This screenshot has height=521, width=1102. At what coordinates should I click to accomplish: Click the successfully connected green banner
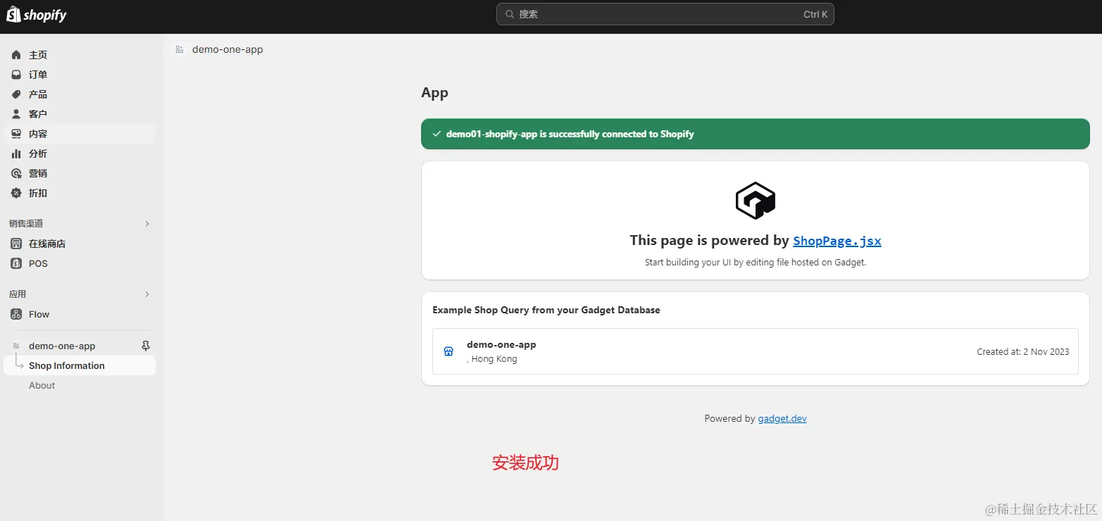[x=756, y=134]
